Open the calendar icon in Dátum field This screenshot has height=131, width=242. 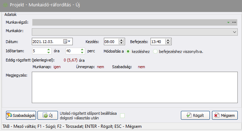coord(65,42)
